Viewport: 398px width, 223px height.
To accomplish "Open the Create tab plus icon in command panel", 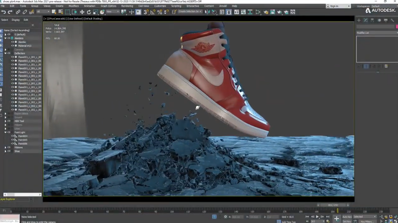I will pyautogui.click(x=359, y=20).
